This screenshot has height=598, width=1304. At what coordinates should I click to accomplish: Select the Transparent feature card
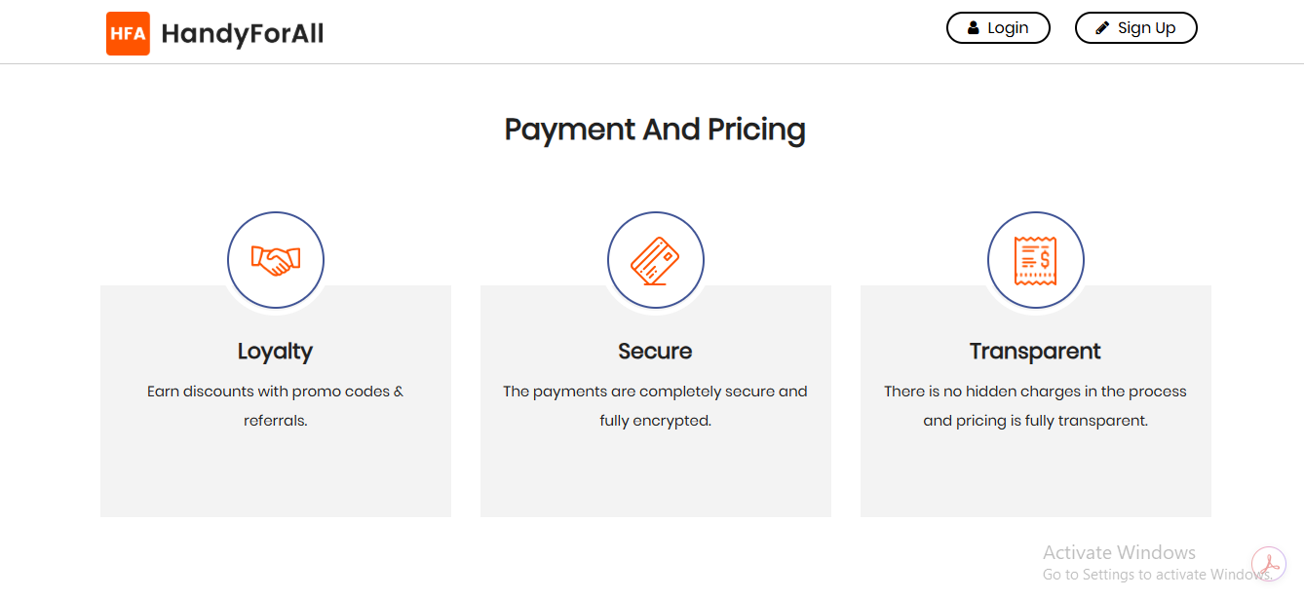coord(1035,399)
